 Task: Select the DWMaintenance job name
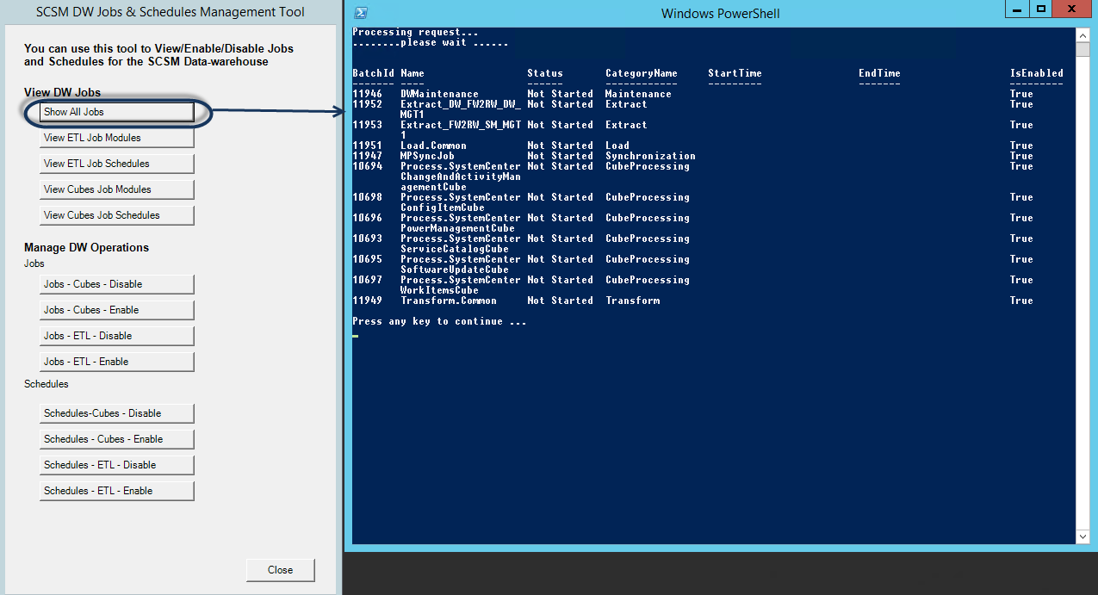coord(439,94)
